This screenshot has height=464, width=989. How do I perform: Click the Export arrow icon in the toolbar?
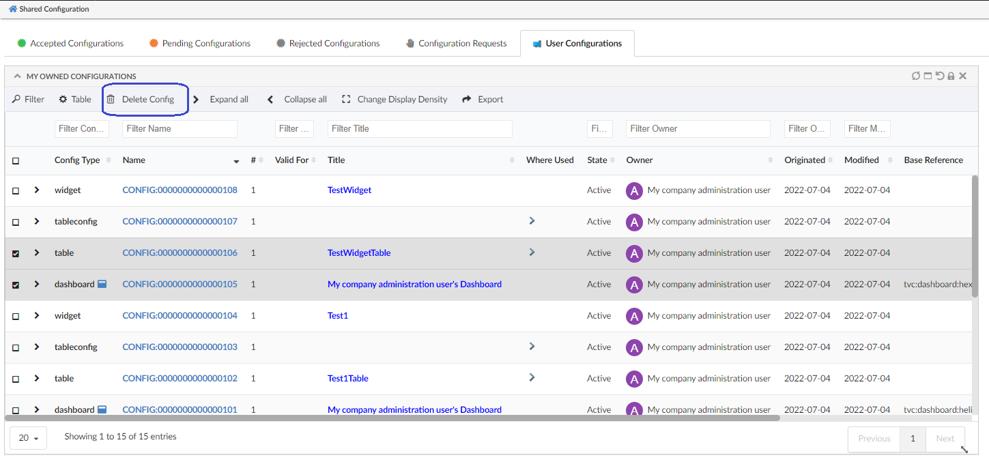coord(467,100)
